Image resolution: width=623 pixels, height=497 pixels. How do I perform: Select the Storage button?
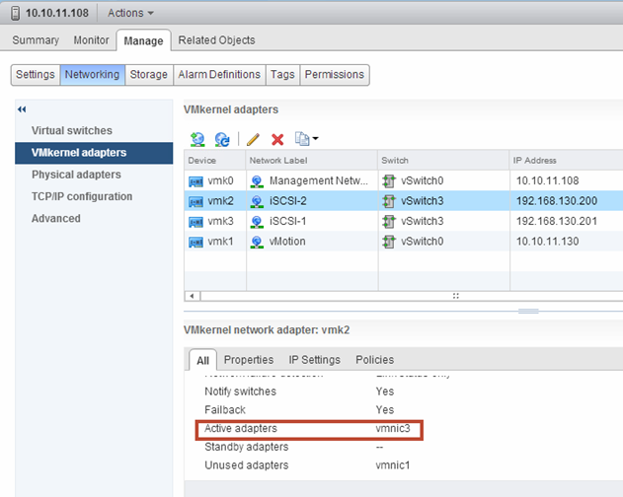(x=149, y=74)
